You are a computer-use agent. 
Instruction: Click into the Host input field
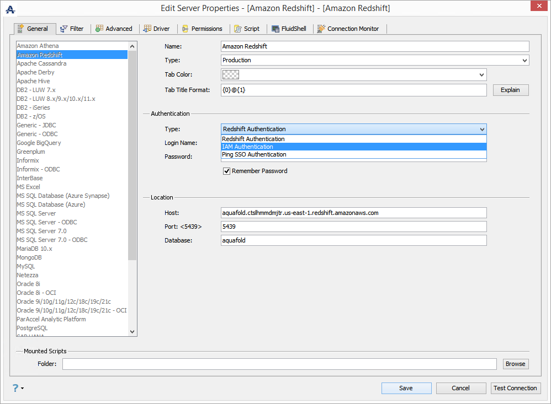pos(353,213)
